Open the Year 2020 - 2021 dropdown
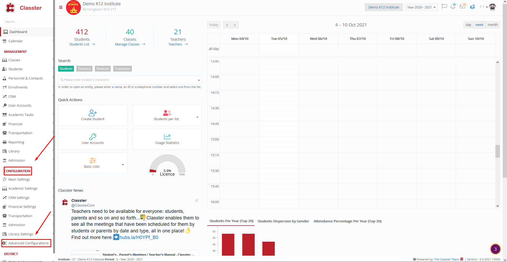 tap(421, 7)
